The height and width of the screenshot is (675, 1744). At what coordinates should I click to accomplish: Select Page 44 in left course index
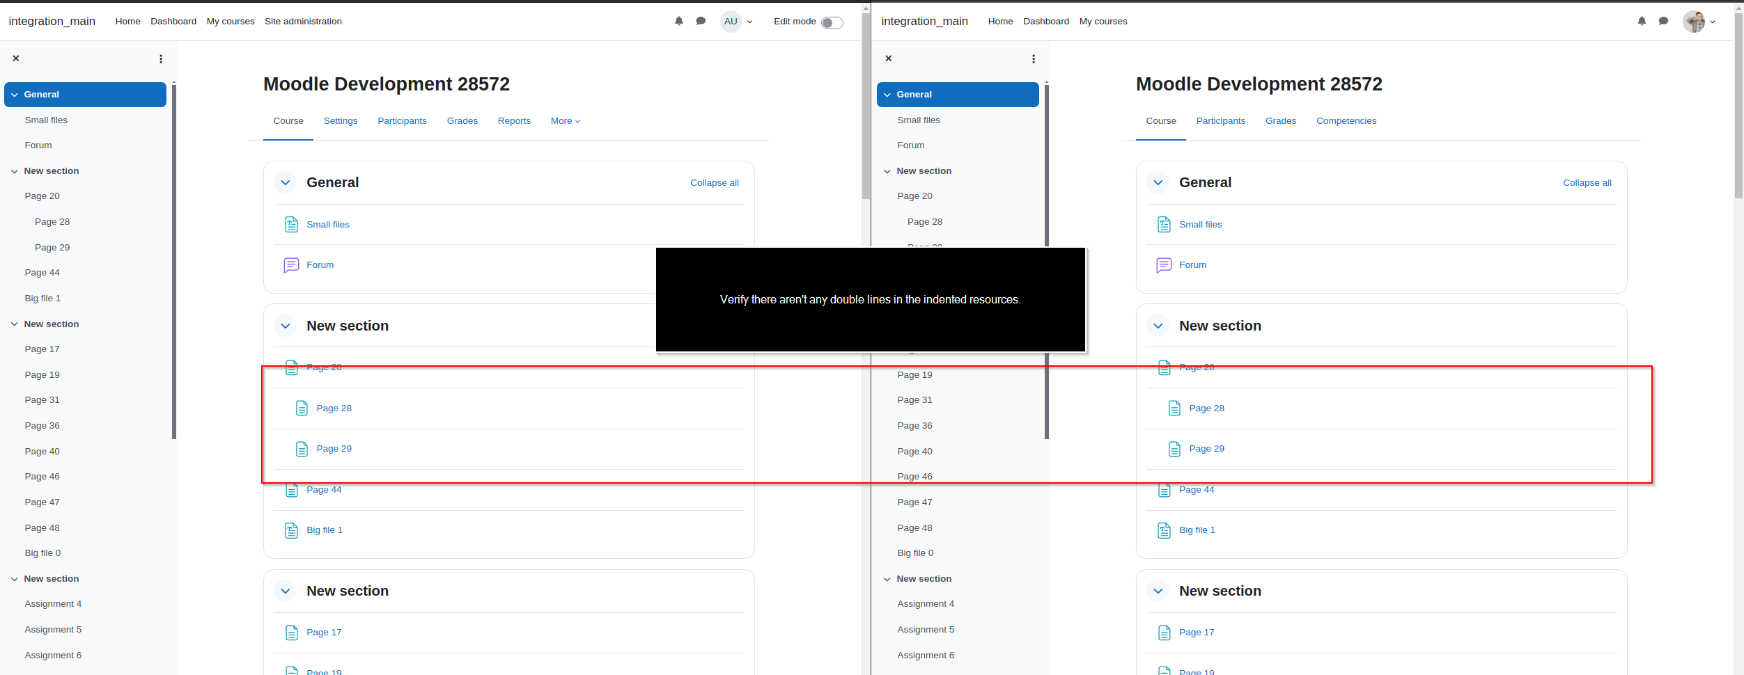[x=42, y=273]
